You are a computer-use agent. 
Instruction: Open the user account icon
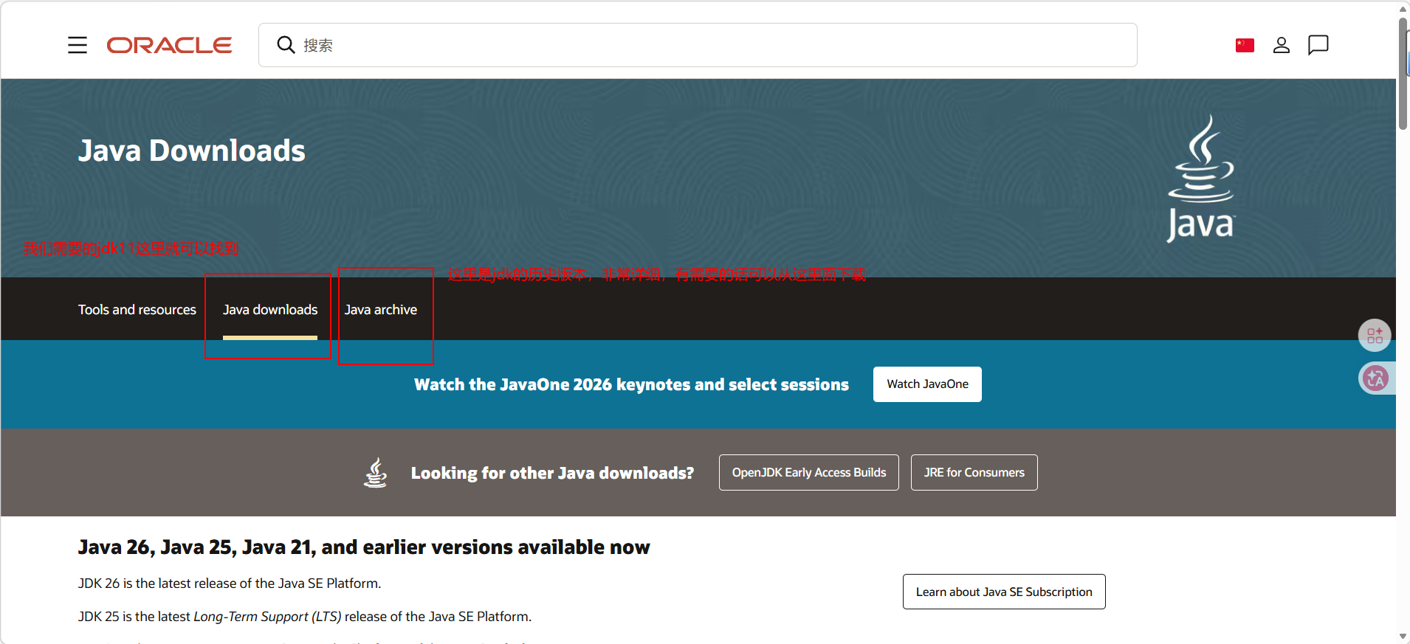(1282, 45)
